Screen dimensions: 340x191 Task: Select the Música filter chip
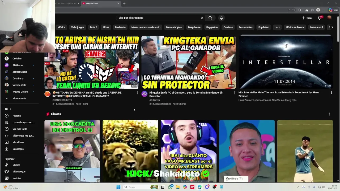(x=61, y=27)
